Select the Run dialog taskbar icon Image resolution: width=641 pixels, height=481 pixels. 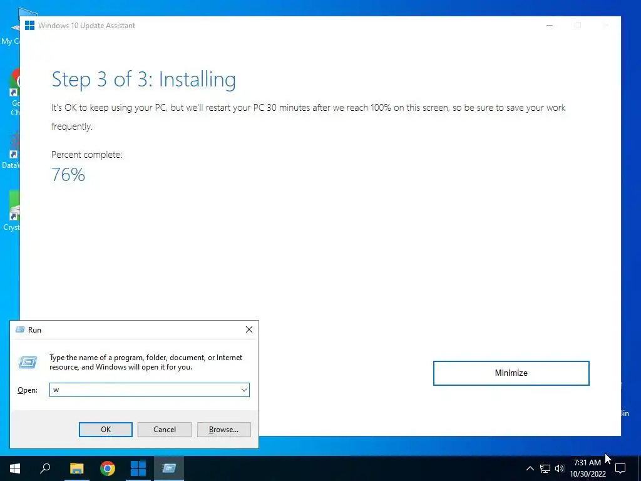tap(169, 468)
